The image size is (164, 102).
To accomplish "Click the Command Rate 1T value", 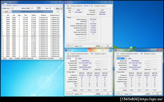I will (x=93, y=34).
